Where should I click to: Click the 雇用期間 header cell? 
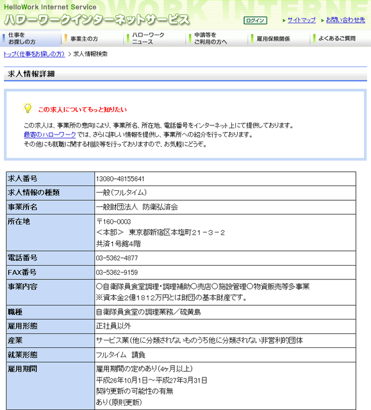(50, 386)
